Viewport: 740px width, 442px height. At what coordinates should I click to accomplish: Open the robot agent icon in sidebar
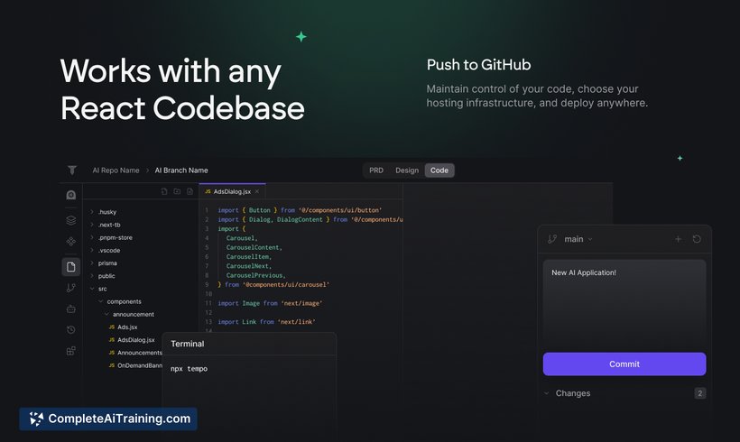70,309
